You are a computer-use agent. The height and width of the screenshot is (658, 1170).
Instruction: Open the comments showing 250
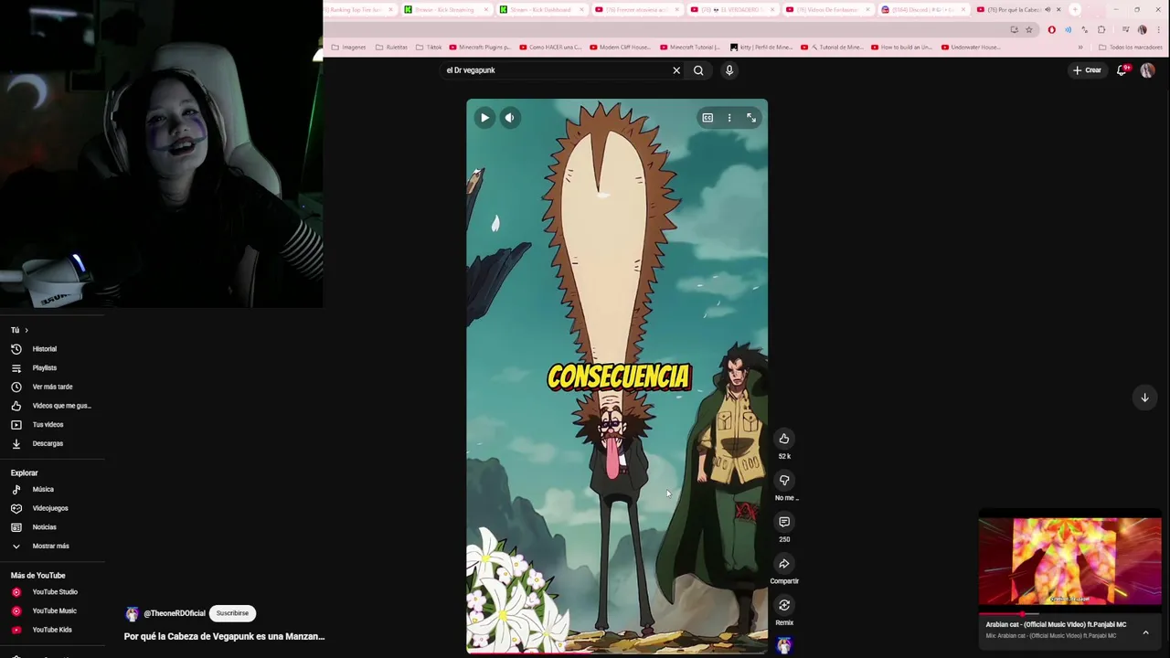(x=784, y=522)
